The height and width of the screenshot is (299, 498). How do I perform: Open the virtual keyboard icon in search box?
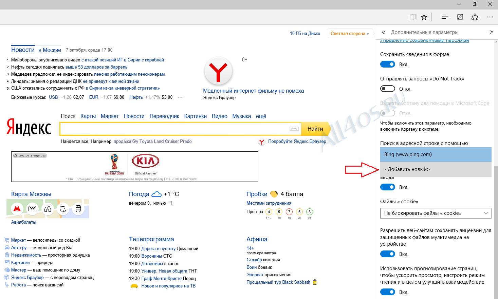(x=294, y=129)
